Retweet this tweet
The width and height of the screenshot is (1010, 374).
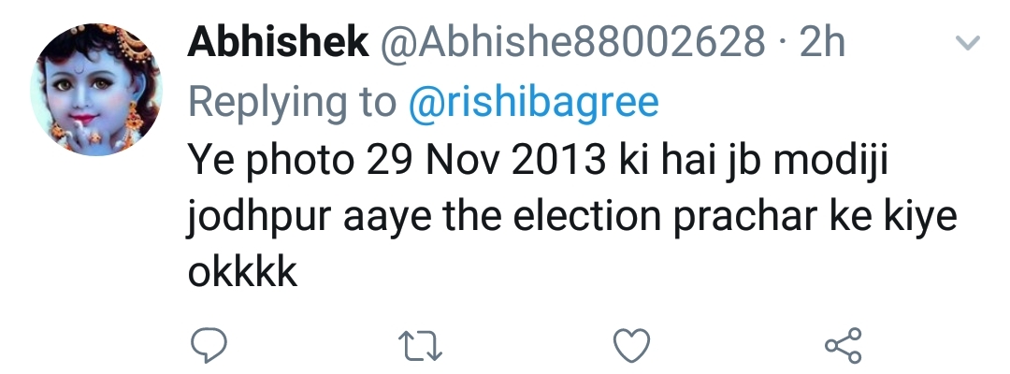pos(421,347)
